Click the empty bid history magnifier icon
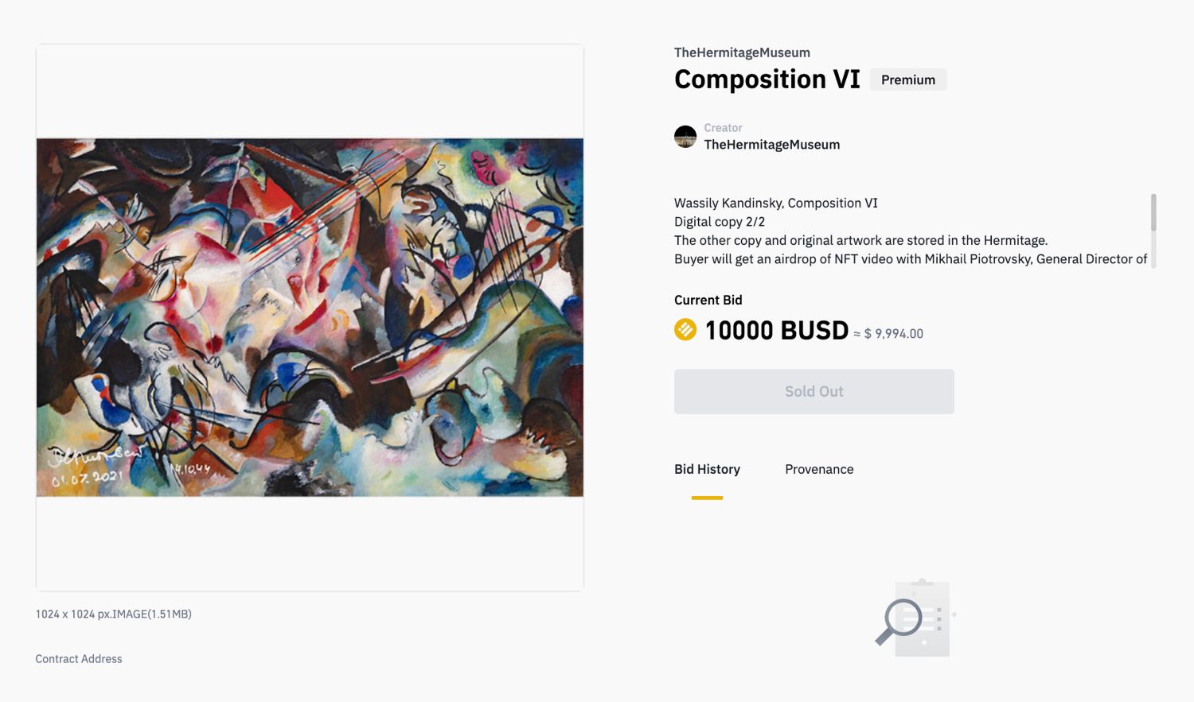This screenshot has height=702, width=1194. pos(914,617)
